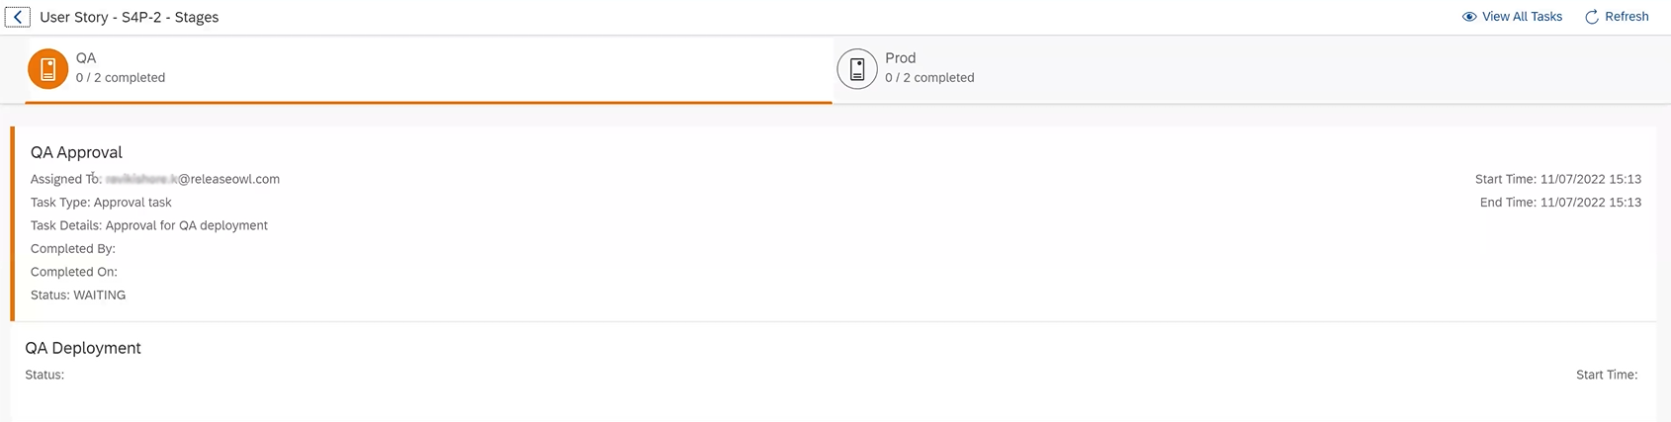Click the eye icon for all tasks
The width and height of the screenshot is (1671, 422).
(1469, 17)
